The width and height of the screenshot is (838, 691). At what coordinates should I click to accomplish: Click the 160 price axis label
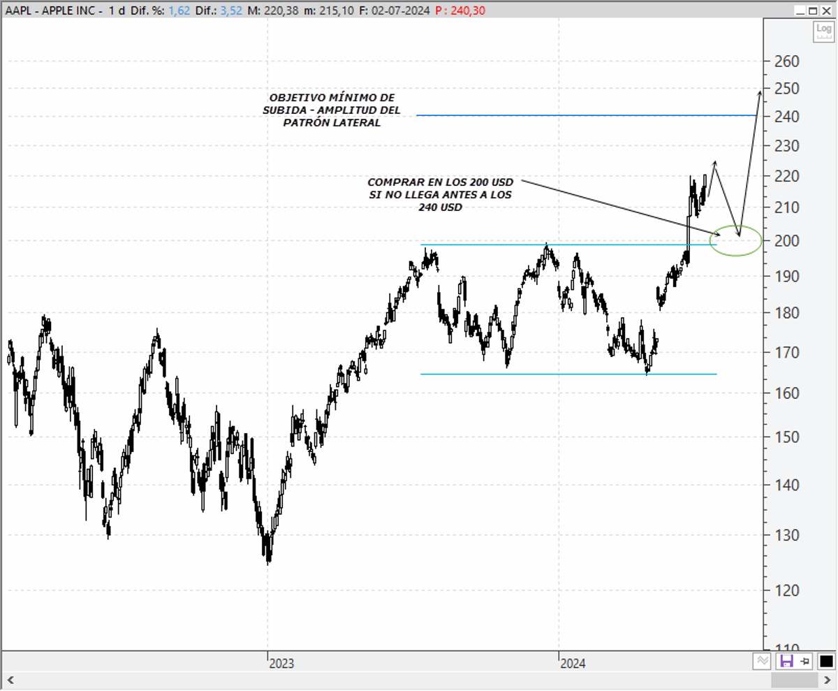tap(786, 393)
